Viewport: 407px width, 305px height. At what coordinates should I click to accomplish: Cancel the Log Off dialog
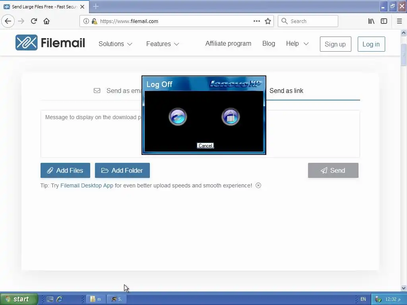(205, 146)
